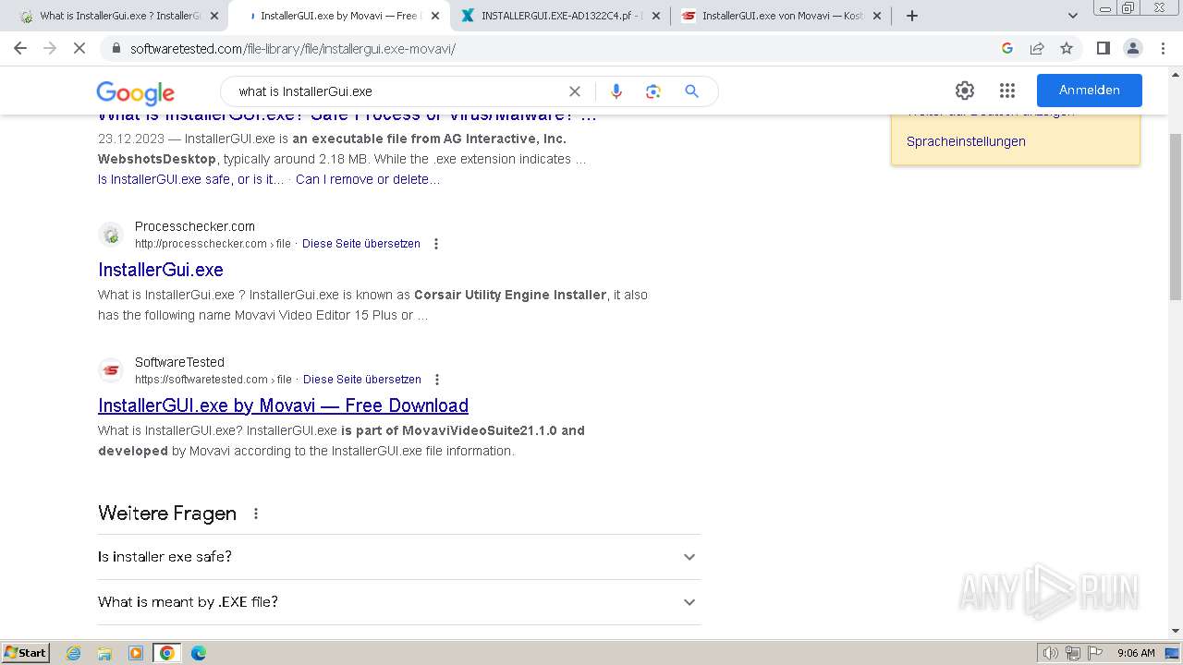Click address bar URL

pyautogui.click(x=293, y=48)
